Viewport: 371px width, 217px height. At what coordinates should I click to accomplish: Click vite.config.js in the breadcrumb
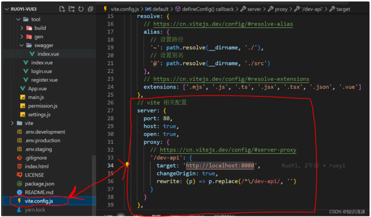pyautogui.click(x=125, y=9)
